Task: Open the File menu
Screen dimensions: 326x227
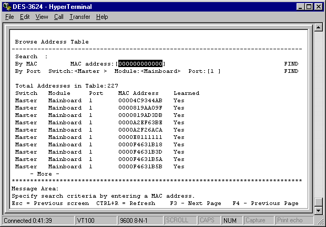Action: click(x=9, y=17)
